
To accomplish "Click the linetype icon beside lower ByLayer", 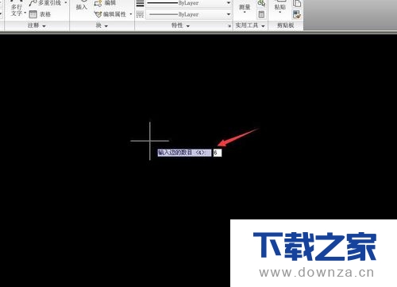I will pos(140,14).
